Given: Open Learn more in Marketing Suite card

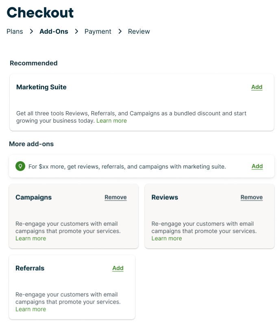Looking at the screenshot, I should click(x=112, y=121).
